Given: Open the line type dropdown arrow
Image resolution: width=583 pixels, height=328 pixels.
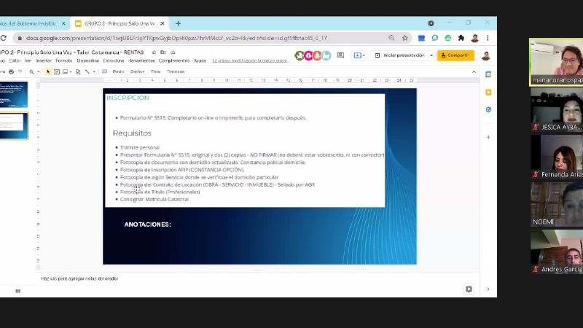Looking at the screenshot, I should point(94,71).
